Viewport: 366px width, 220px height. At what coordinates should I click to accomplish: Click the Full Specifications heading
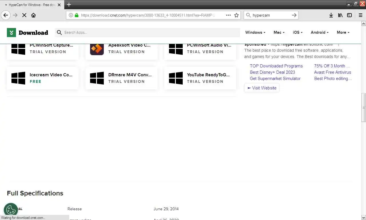point(35,193)
